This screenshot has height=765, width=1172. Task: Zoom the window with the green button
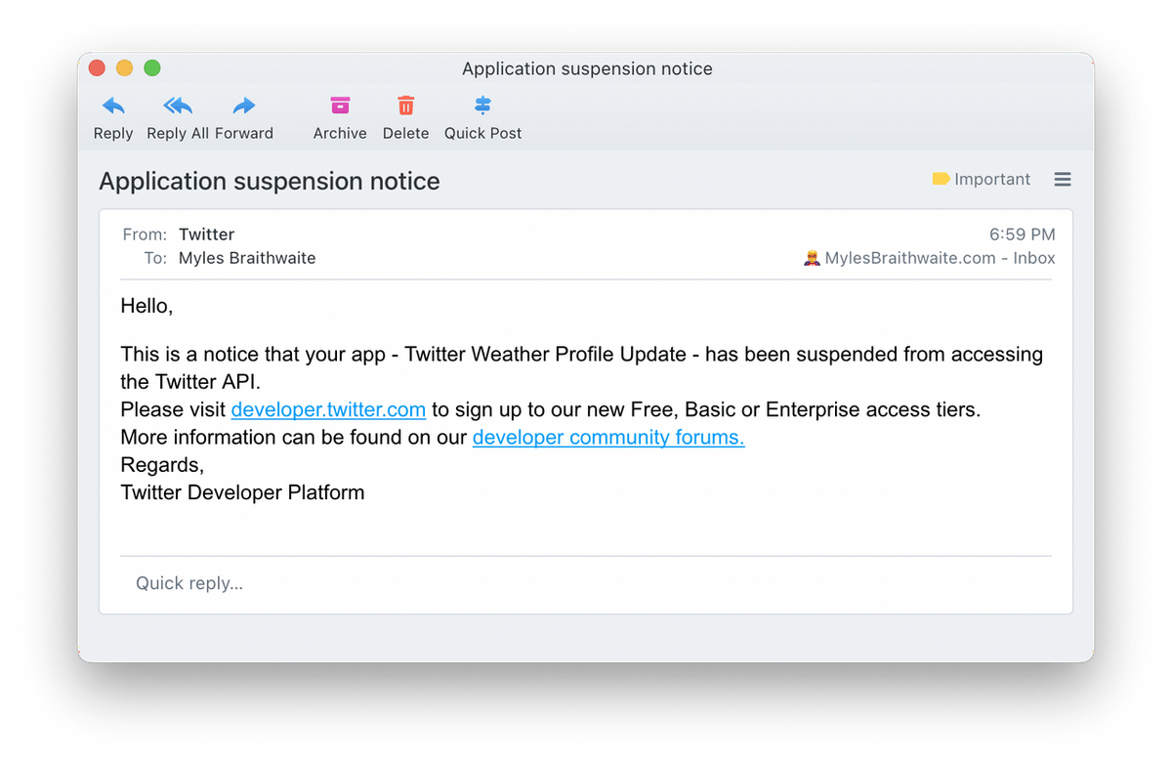[151, 68]
